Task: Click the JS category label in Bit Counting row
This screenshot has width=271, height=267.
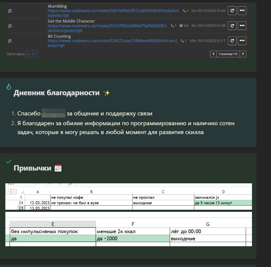Action: 10,41
